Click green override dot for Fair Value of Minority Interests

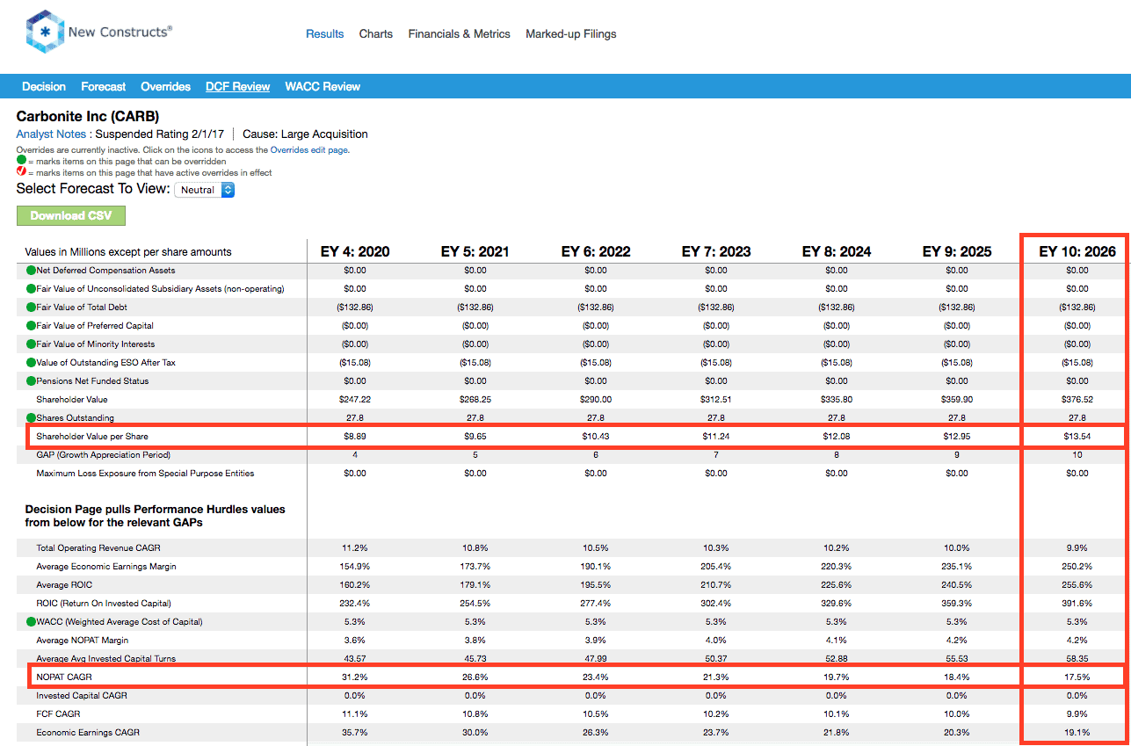click(31, 344)
